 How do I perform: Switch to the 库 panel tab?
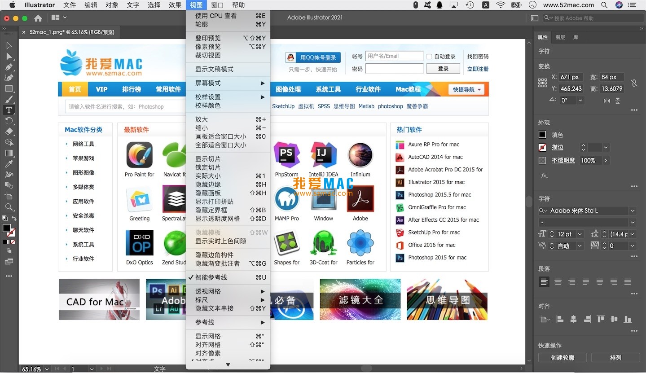click(x=576, y=37)
